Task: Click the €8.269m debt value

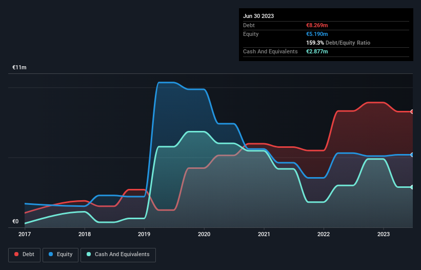Action: [x=317, y=25]
